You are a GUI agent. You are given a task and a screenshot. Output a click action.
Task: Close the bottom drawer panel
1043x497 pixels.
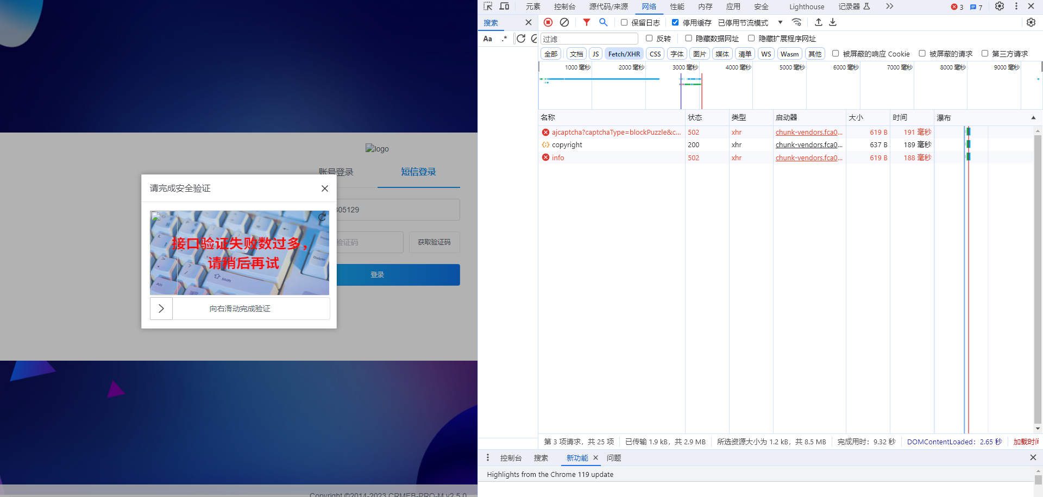[1033, 457]
